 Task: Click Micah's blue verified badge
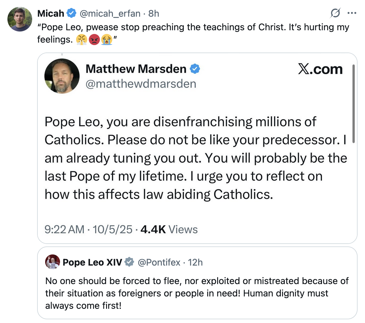71,13
